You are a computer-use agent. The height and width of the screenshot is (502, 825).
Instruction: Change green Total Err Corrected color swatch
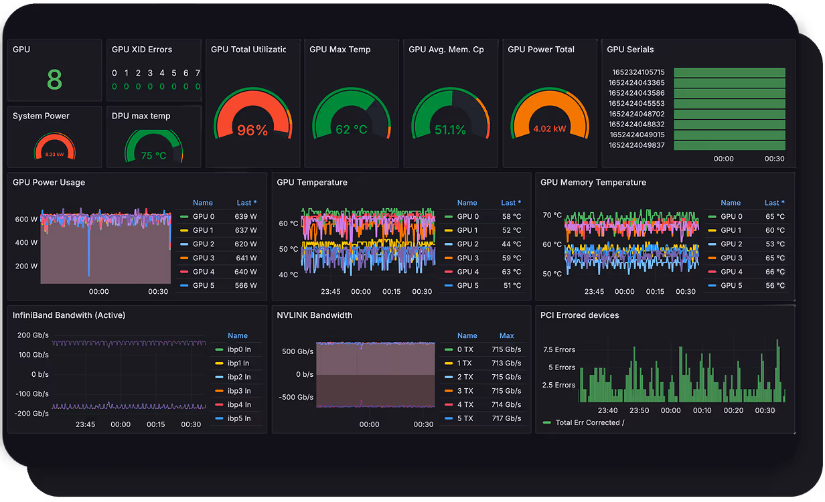coord(547,423)
